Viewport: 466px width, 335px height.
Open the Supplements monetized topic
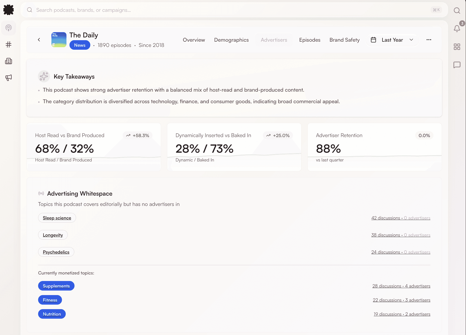[x=56, y=286]
